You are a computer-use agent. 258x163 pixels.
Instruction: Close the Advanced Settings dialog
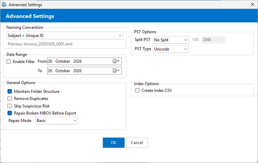[253, 4]
